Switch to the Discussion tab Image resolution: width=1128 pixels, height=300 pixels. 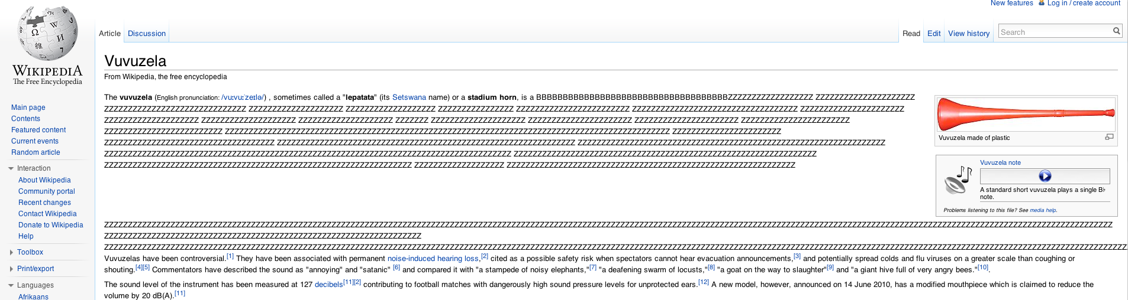pyautogui.click(x=146, y=34)
